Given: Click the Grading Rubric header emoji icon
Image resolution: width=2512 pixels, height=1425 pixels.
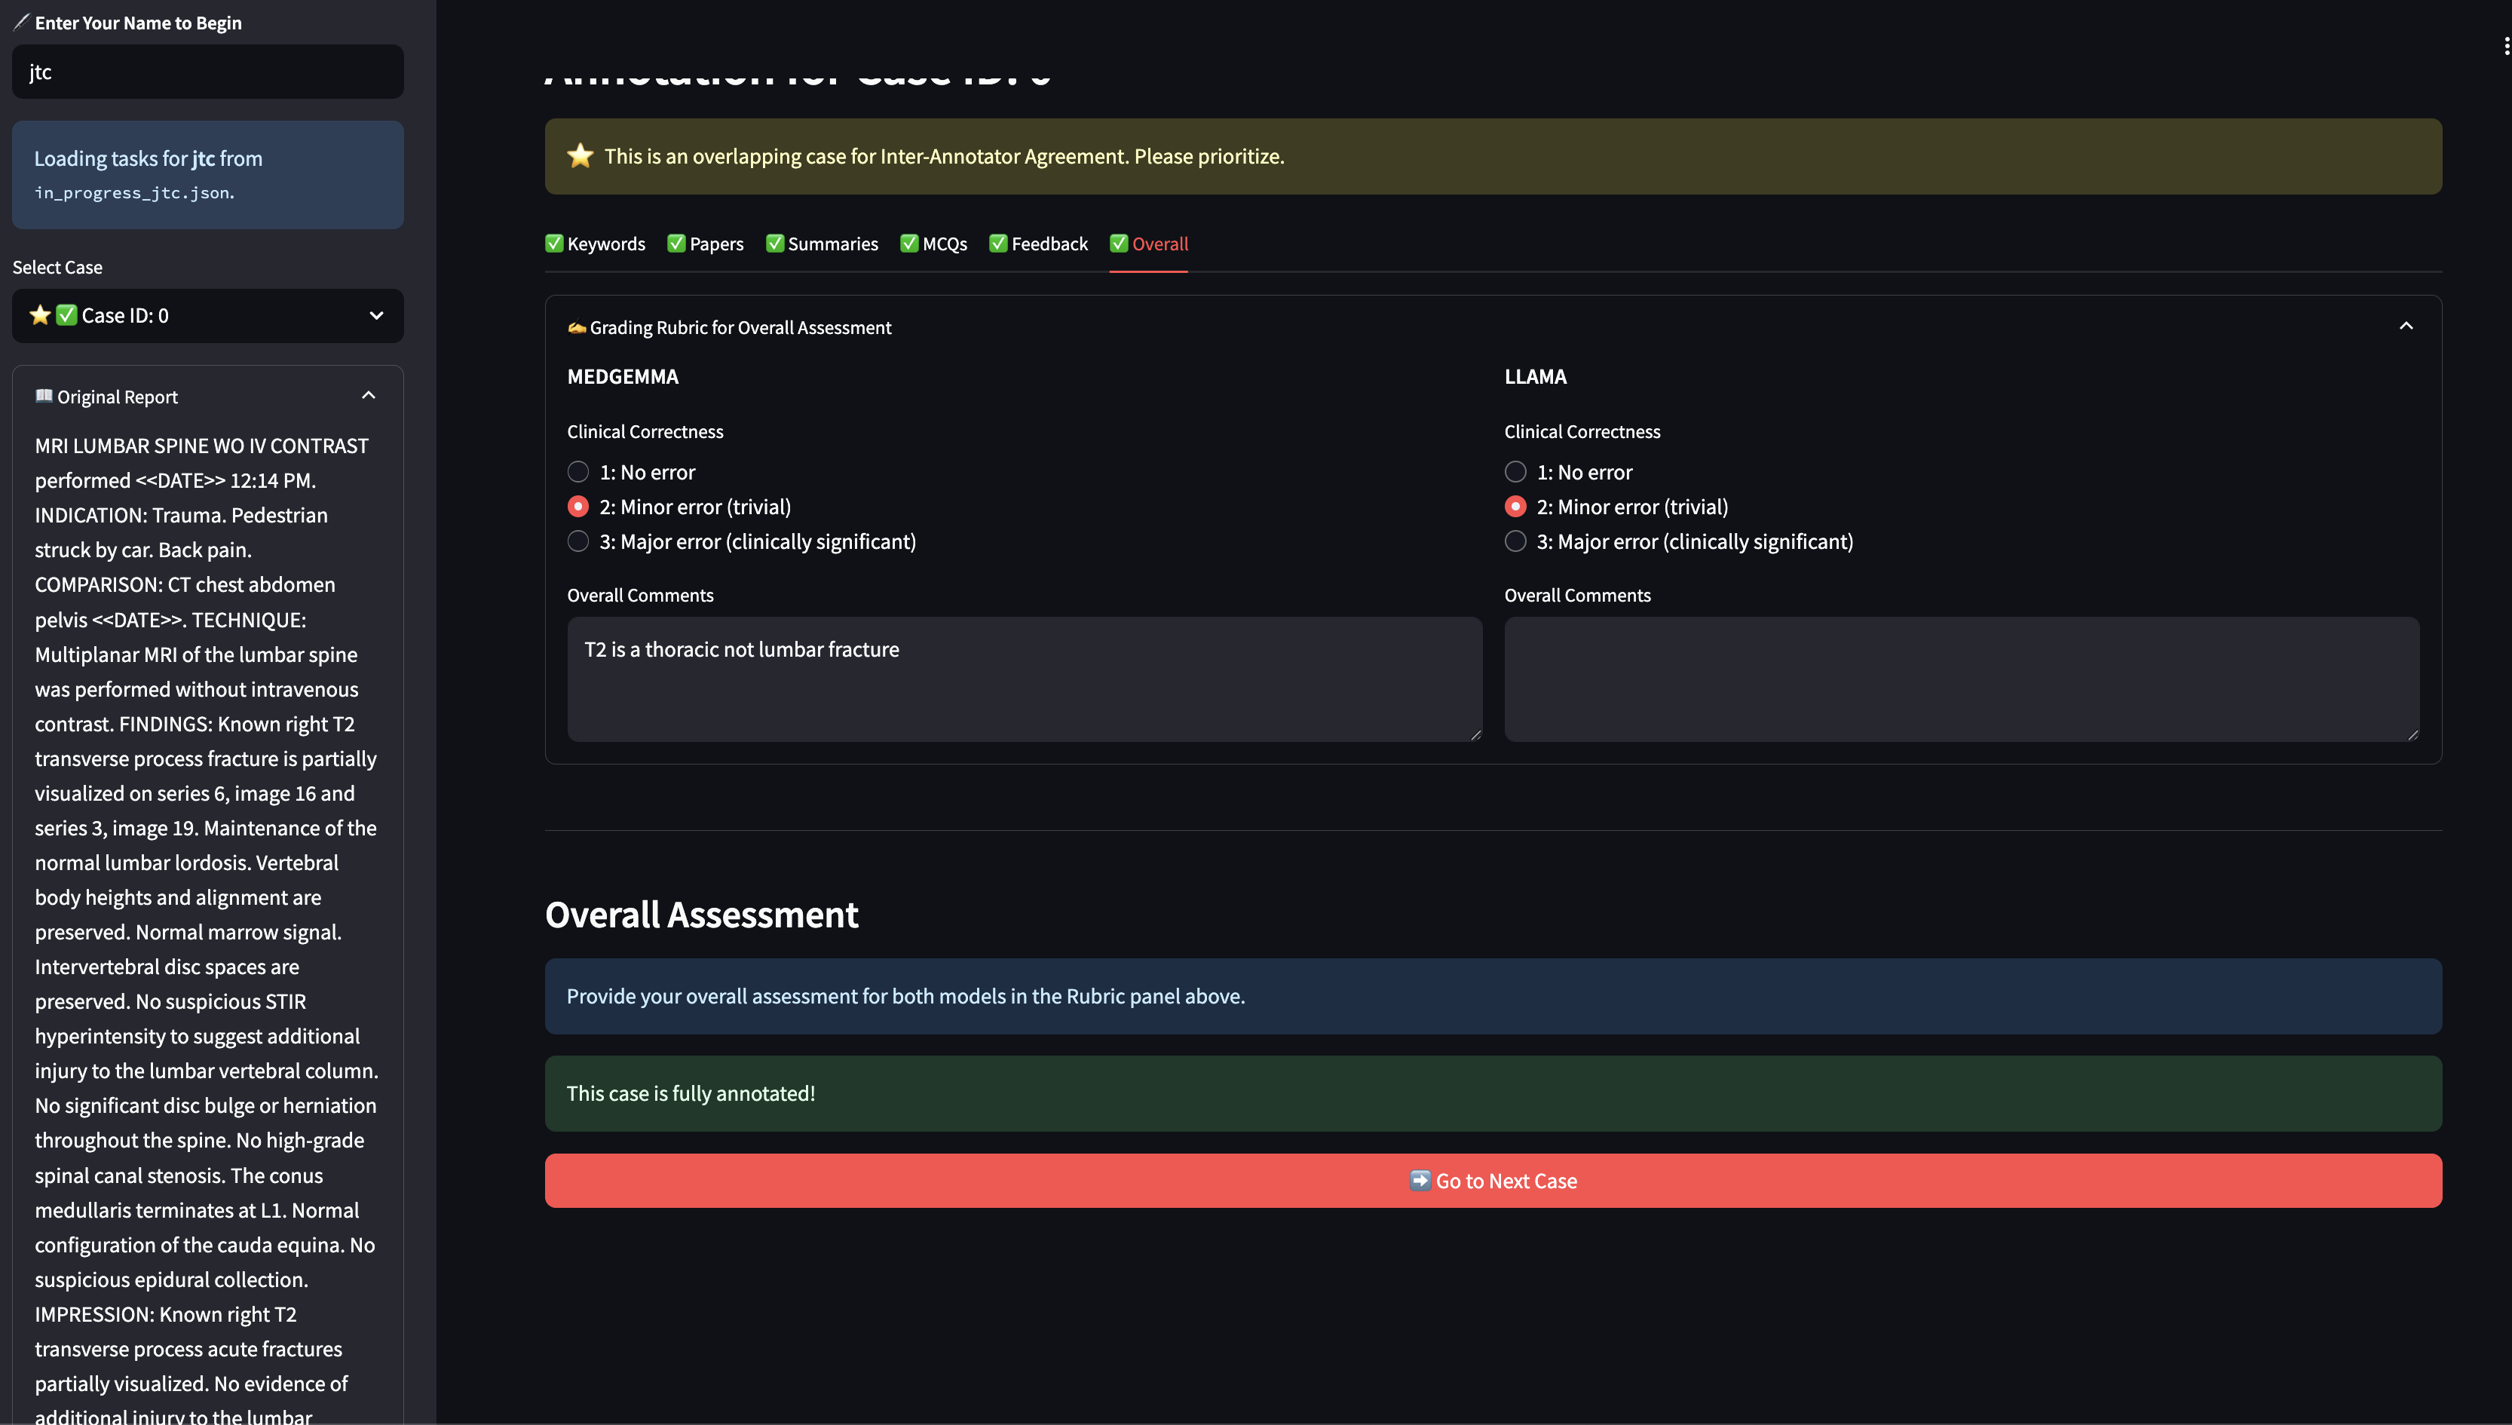Looking at the screenshot, I should pyautogui.click(x=577, y=328).
